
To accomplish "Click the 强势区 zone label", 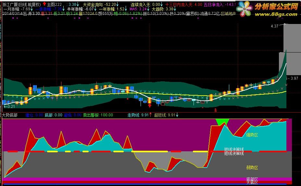I will pyautogui.click(x=252, y=135).
